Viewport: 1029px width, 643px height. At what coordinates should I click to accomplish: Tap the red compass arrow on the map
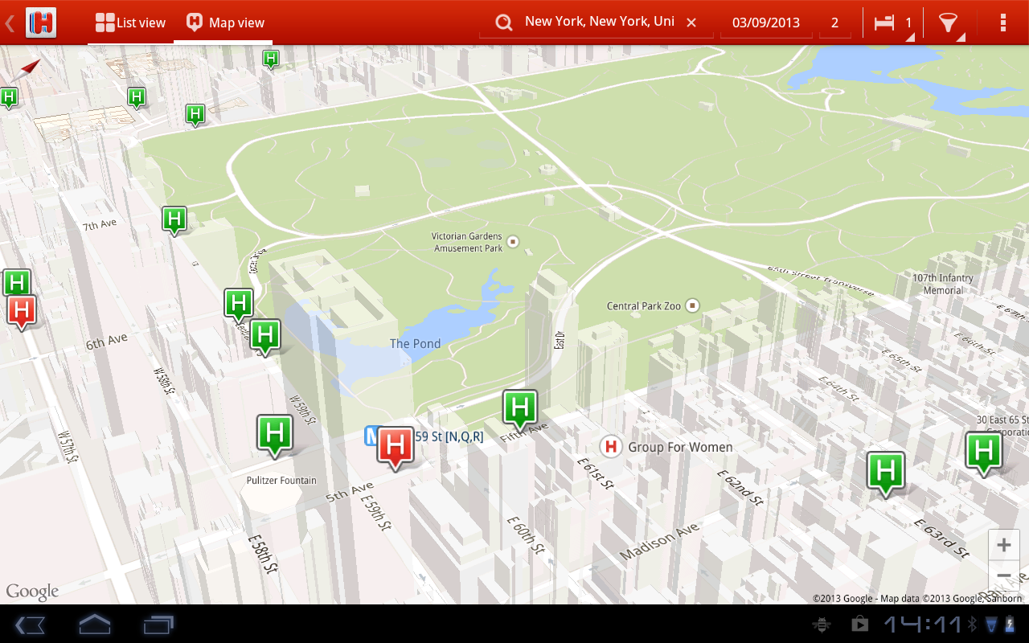30,68
